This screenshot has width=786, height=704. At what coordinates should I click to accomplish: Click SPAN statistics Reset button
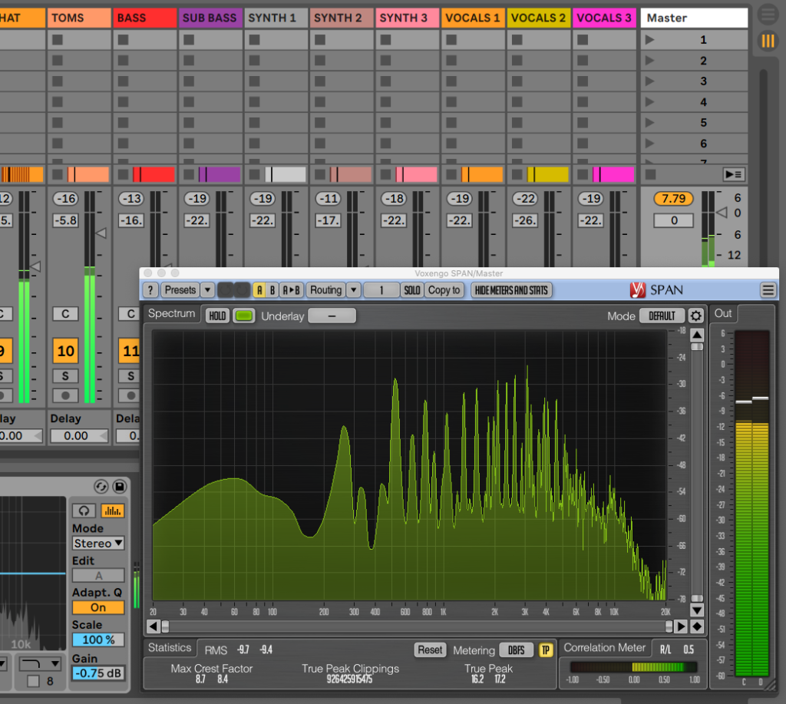(x=430, y=649)
